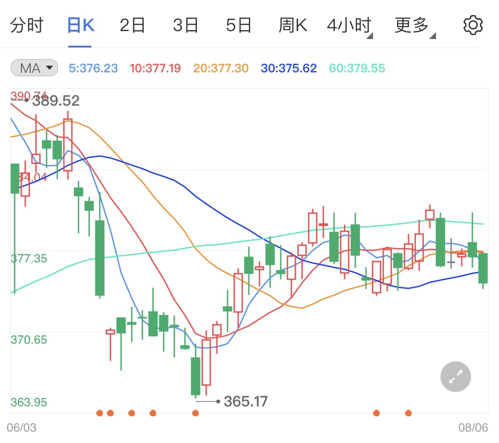This screenshot has width=499, height=443.
Task: Click the MA60 value 60:379.55
Action: [x=357, y=68]
